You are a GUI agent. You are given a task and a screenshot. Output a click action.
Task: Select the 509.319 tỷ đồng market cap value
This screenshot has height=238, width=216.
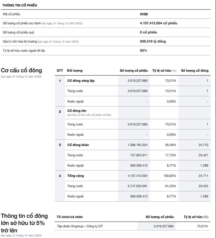(153, 42)
